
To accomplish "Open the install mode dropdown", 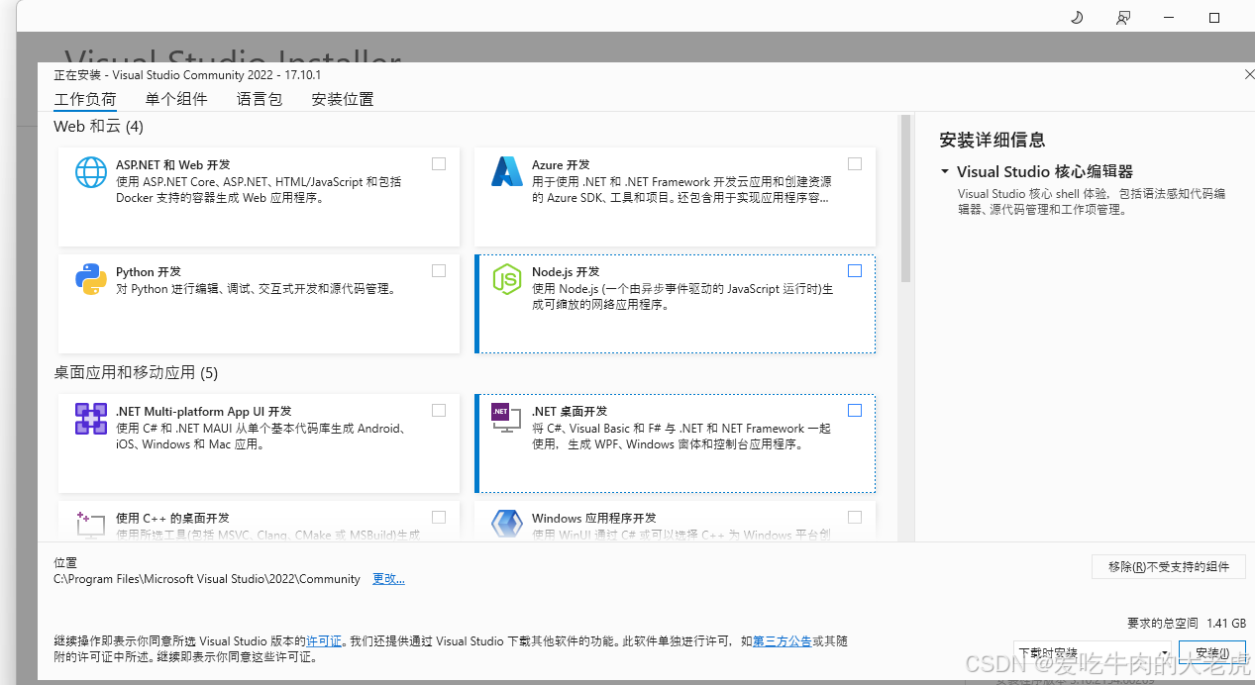I will 1092,654.
